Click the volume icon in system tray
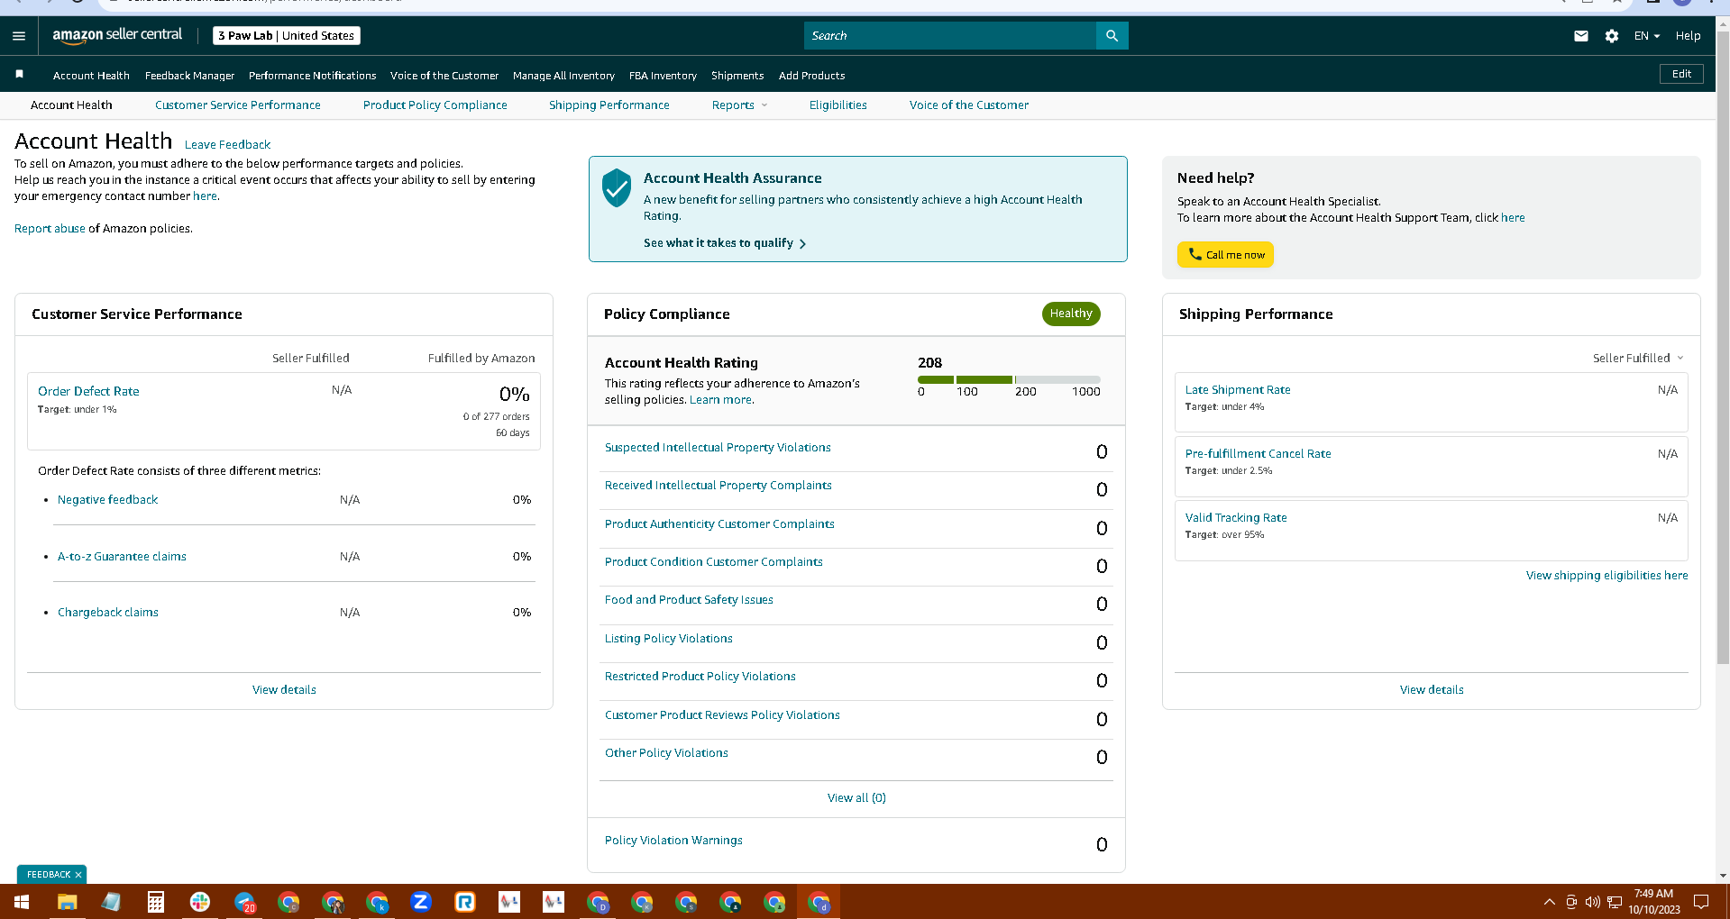The height and width of the screenshot is (919, 1730). [1593, 902]
